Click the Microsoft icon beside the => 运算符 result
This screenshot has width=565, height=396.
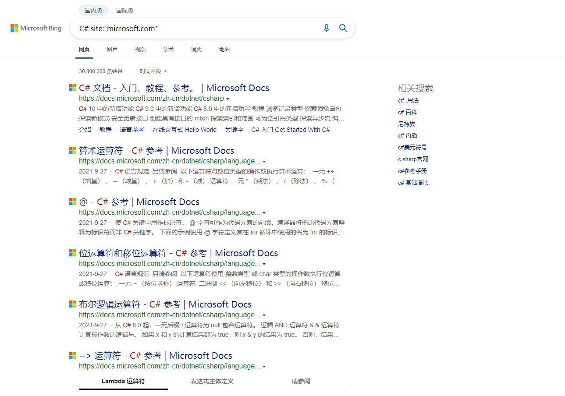click(72, 355)
